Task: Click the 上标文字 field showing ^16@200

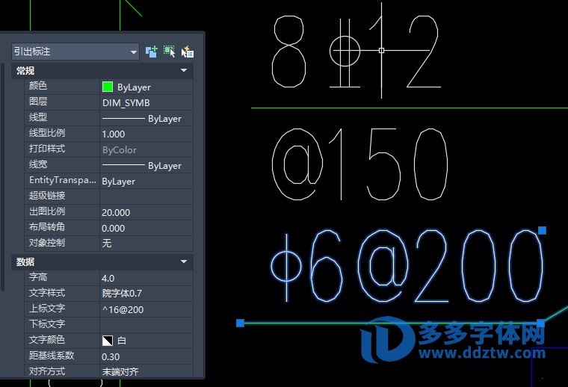Action: [x=146, y=309]
